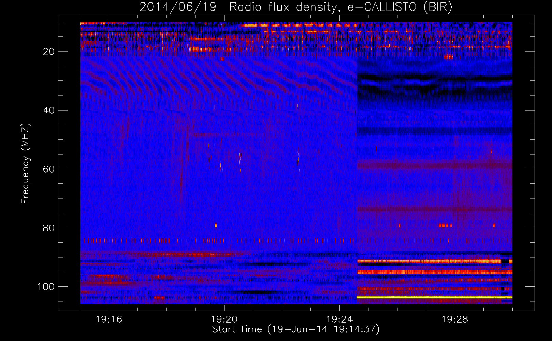Click the bright yellow band near 104 MHz
Image resolution: width=552 pixels, height=341 pixels.
coord(434,297)
